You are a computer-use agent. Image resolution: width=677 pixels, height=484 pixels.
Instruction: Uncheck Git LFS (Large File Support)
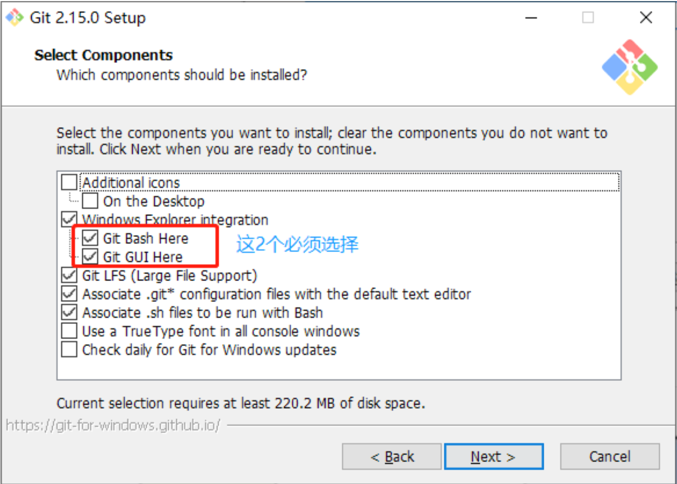69,276
